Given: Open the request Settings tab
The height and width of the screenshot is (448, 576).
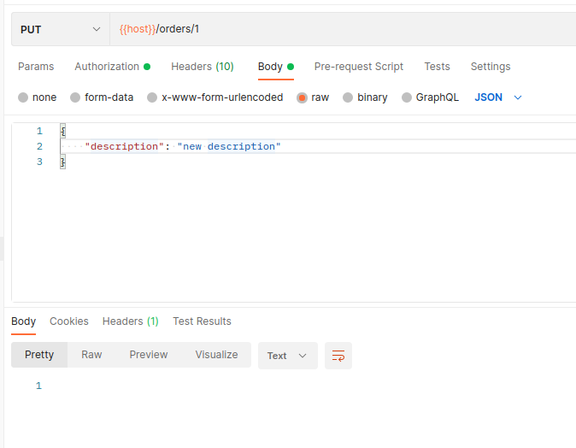Looking at the screenshot, I should click(491, 67).
